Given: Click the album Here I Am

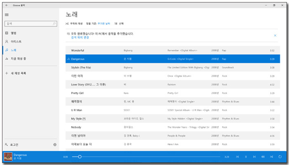Looking at the screenshot, I should coord(173,144).
